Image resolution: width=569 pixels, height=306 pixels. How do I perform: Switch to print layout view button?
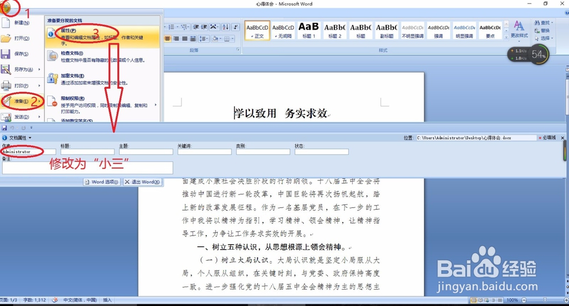(x=473, y=300)
